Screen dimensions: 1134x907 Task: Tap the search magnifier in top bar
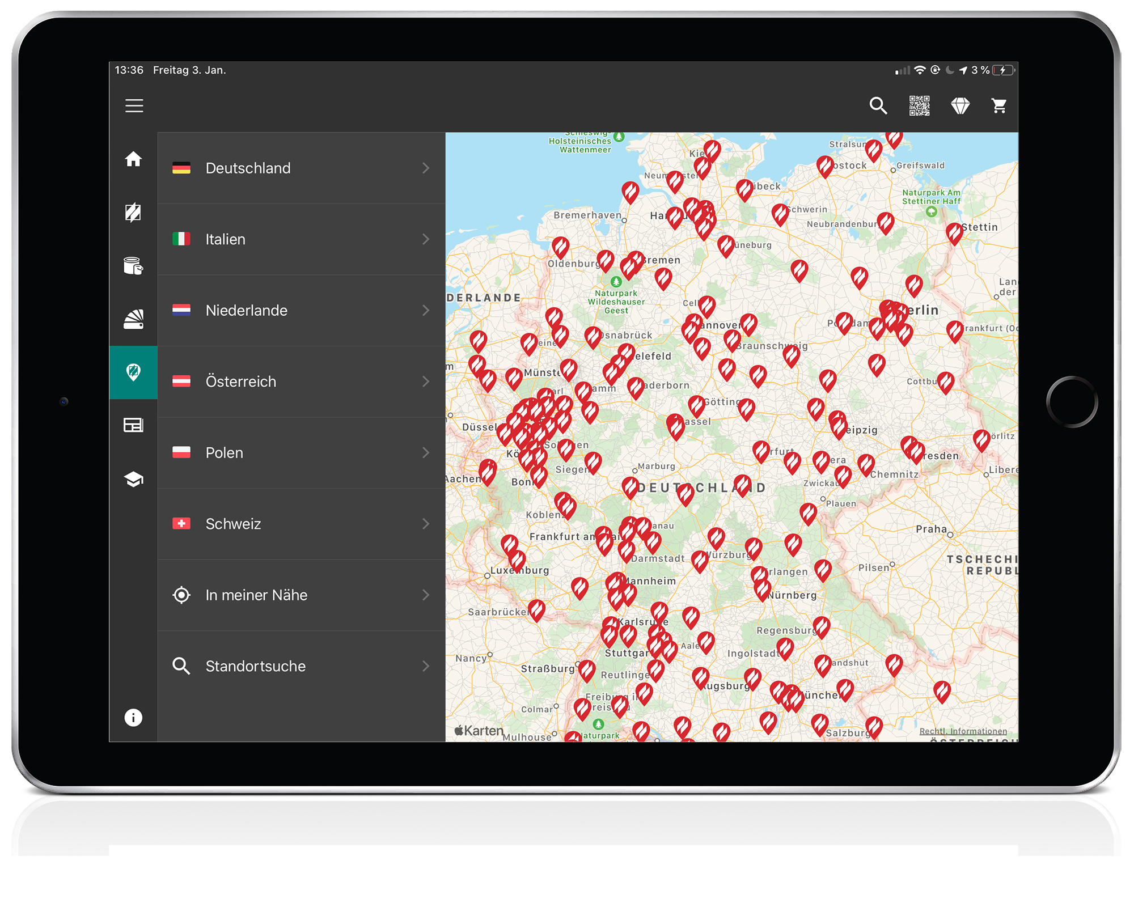pyautogui.click(x=878, y=105)
